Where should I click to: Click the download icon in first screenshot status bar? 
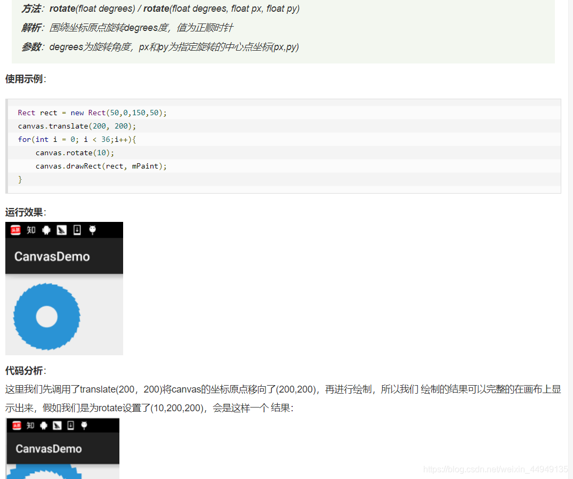(77, 230)
